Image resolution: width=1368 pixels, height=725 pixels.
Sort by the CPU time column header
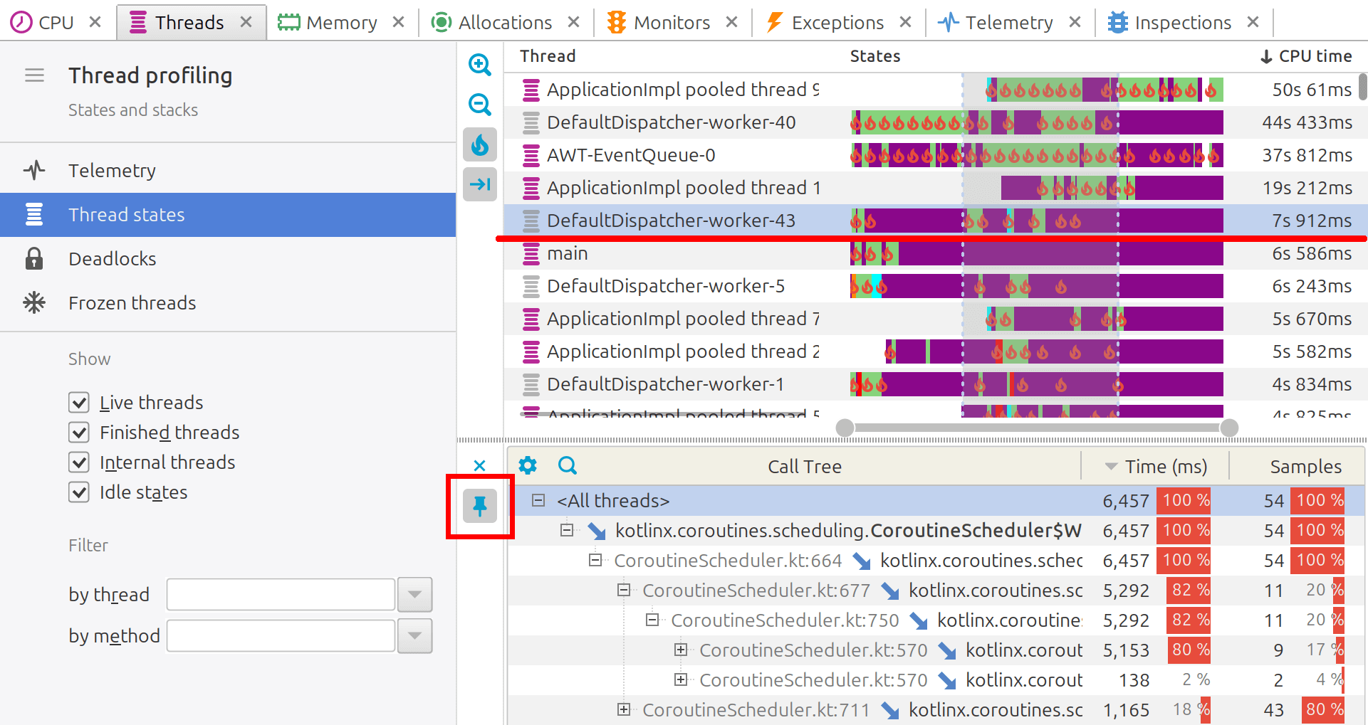coord(1306,56)
